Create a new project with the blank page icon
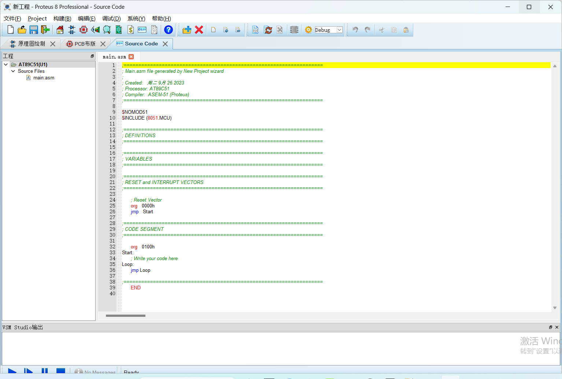 [10, 30]
